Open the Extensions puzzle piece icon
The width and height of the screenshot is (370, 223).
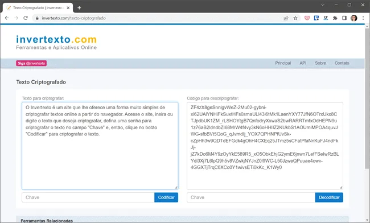point(335,18)
